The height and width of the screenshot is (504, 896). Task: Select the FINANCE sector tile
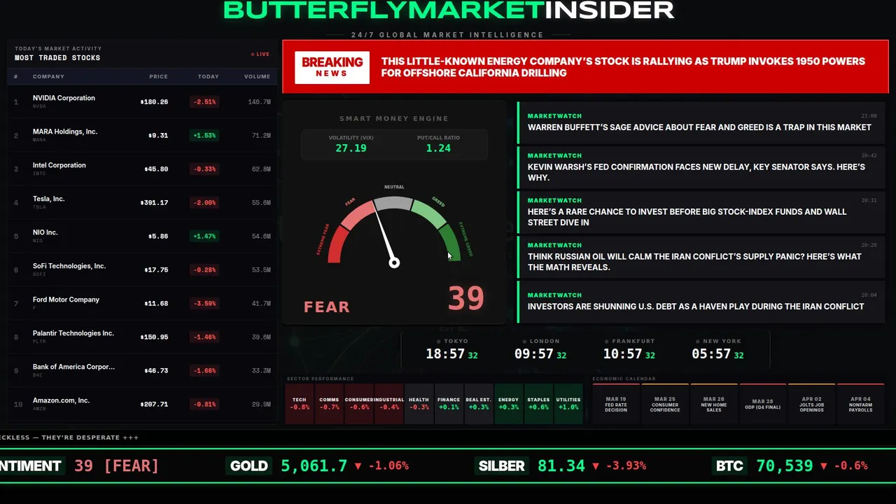(449, 403)
